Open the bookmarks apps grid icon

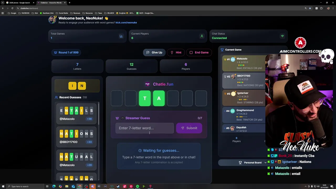pyautogui.click(x=3, y=13)
